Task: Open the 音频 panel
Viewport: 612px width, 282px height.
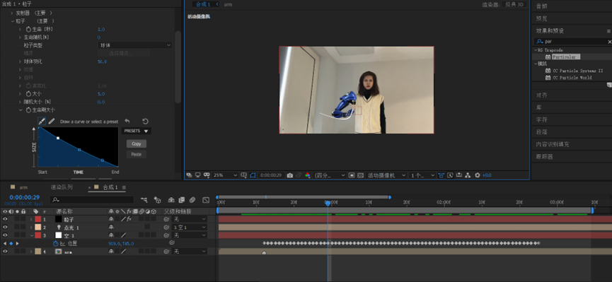Action: coord(542,6)
